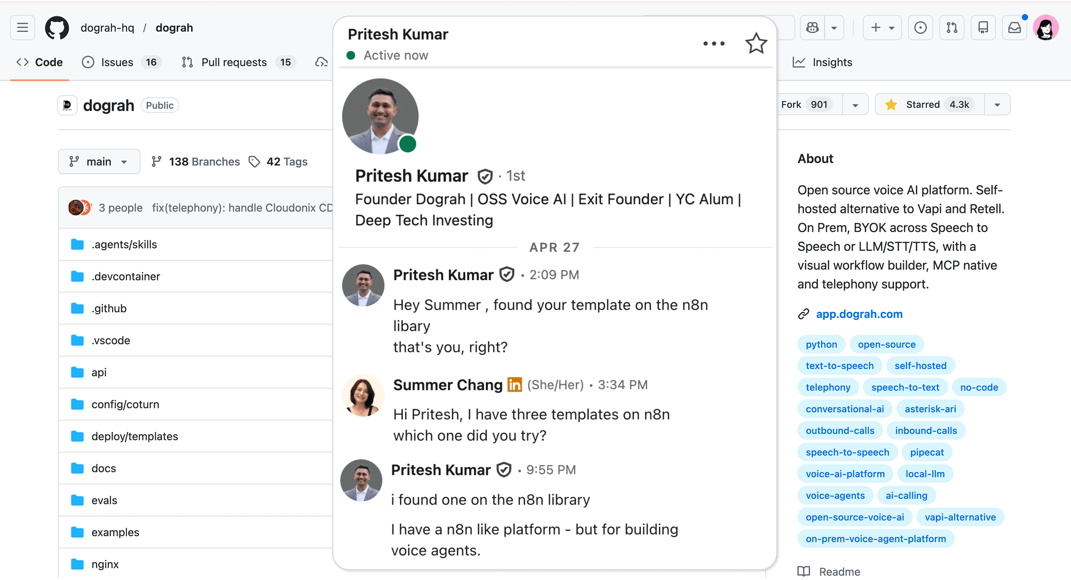Image resolution: width=1071 pixels, height=580 pixels.
Task: Open the hamburger navigation menu
Action: tap(22, 27)
